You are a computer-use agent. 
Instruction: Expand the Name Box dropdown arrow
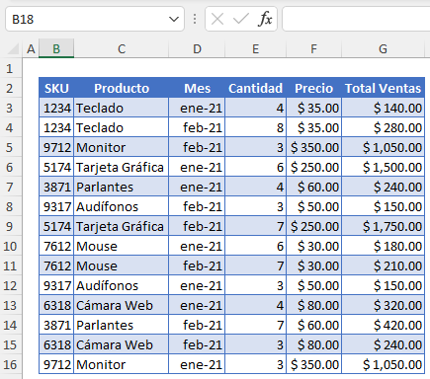coord(174,19)
